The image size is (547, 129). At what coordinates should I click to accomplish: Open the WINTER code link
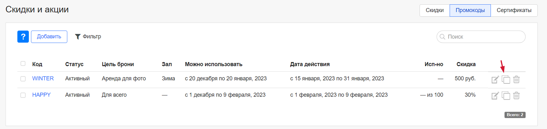click(43, 78)
